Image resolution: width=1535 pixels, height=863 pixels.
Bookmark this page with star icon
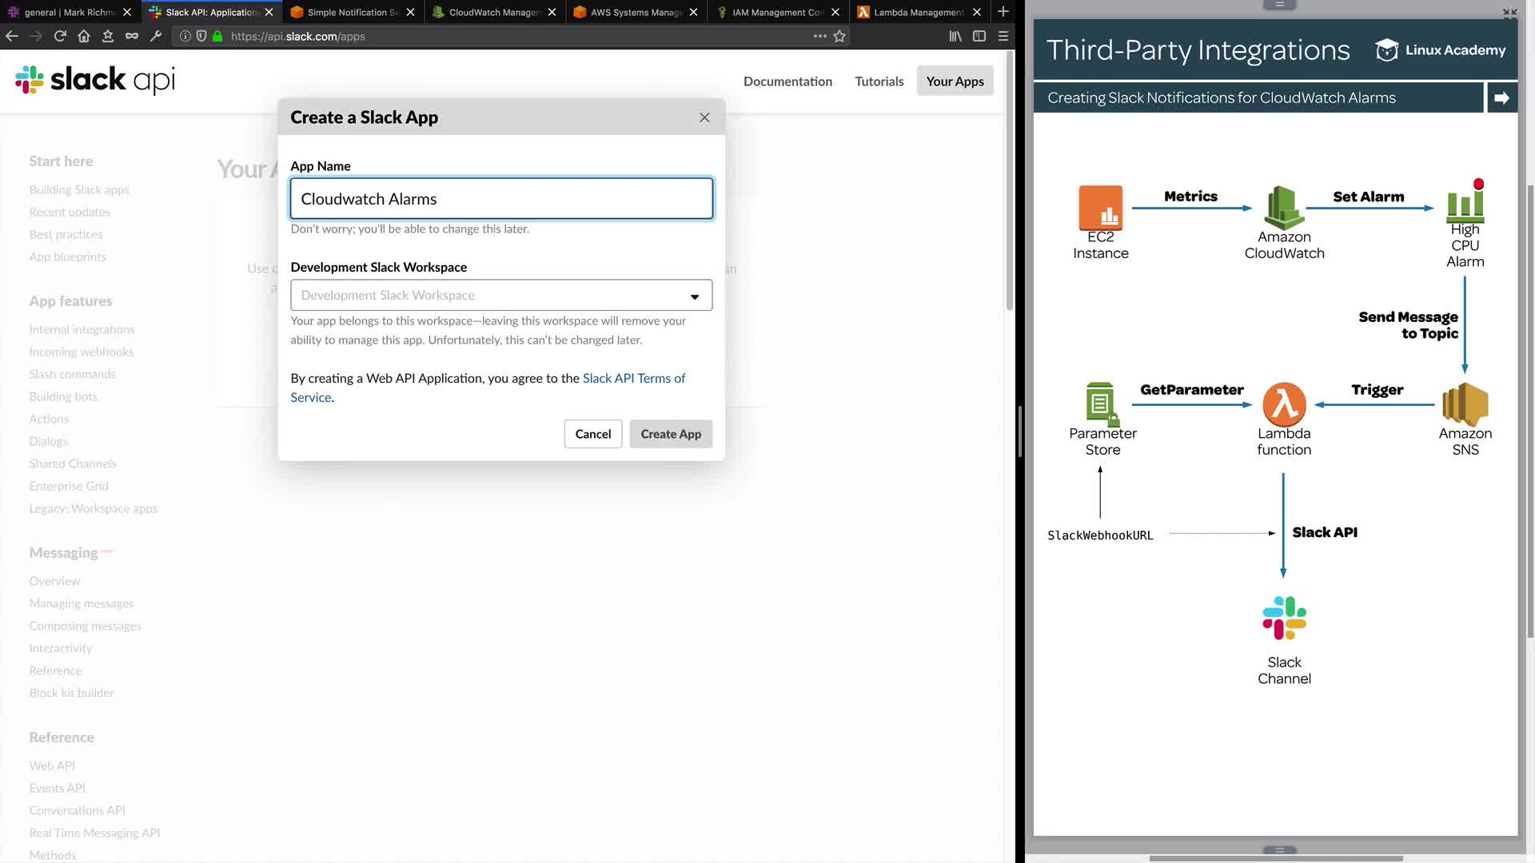point(839,36)
